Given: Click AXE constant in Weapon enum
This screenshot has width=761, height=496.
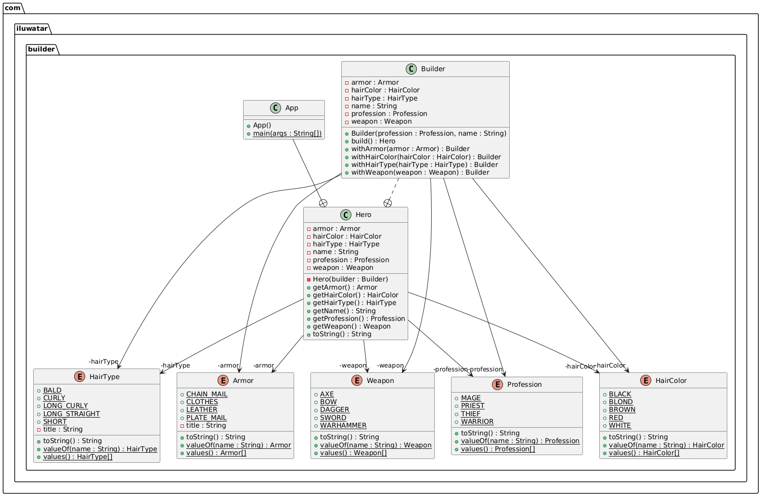Looking at the screenshot, I should pyautogui.click(x=327, y=394).
